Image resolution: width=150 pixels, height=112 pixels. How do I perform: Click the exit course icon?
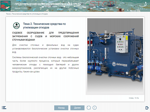147,108
